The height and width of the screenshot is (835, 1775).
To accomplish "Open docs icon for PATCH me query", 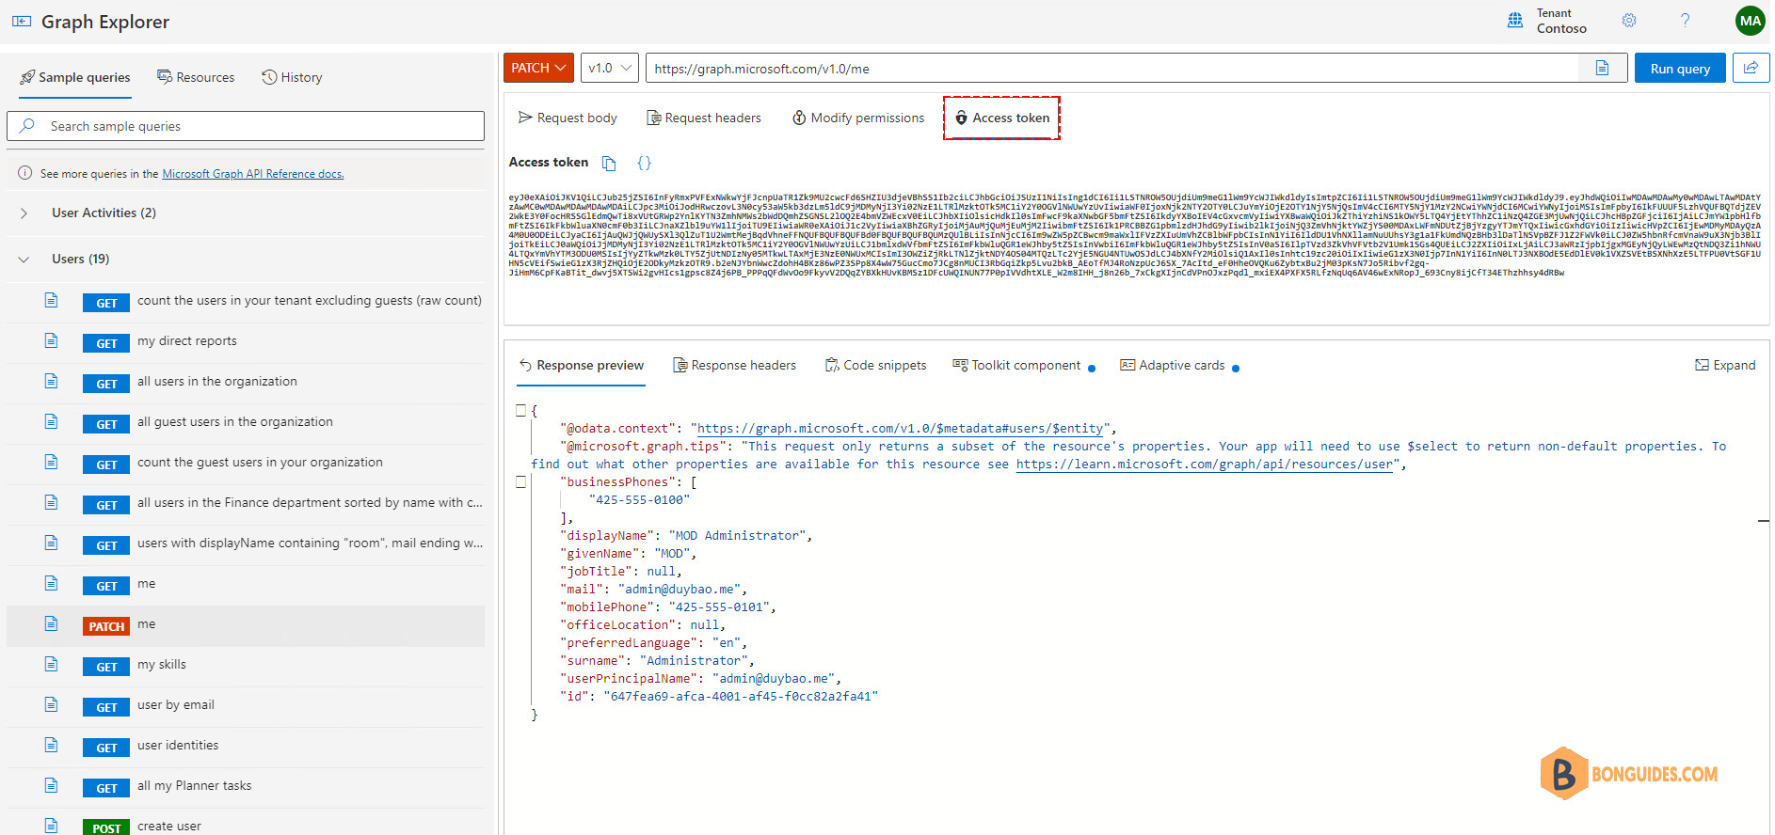I will coord(52,623).
